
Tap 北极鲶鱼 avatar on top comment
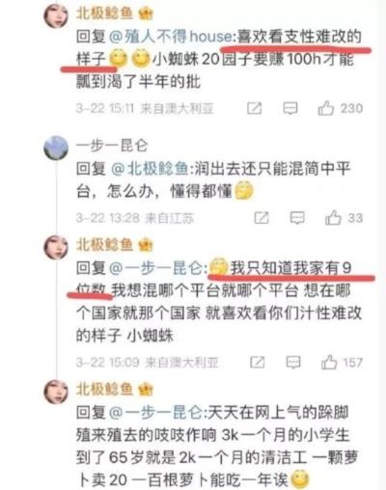point(56,15)
